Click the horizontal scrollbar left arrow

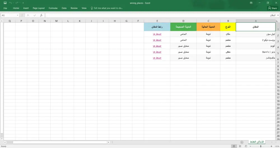(x=5, y=142)
